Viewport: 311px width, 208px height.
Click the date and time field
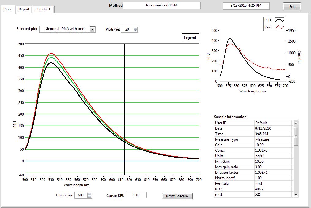pyautogui.click(x=246, y=6)
